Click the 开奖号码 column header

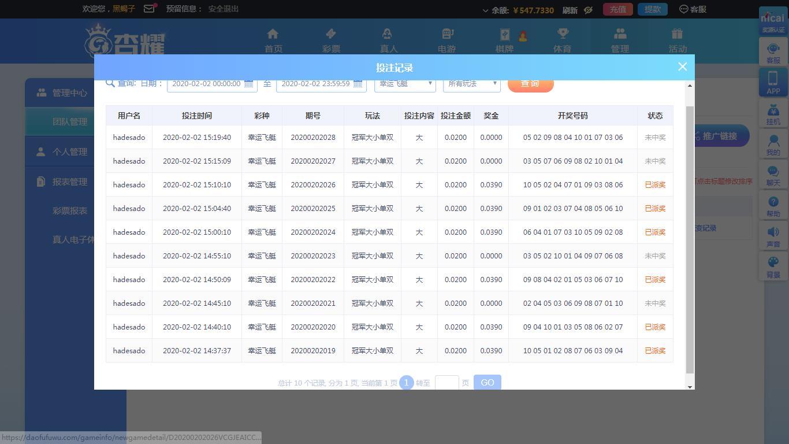573,116
